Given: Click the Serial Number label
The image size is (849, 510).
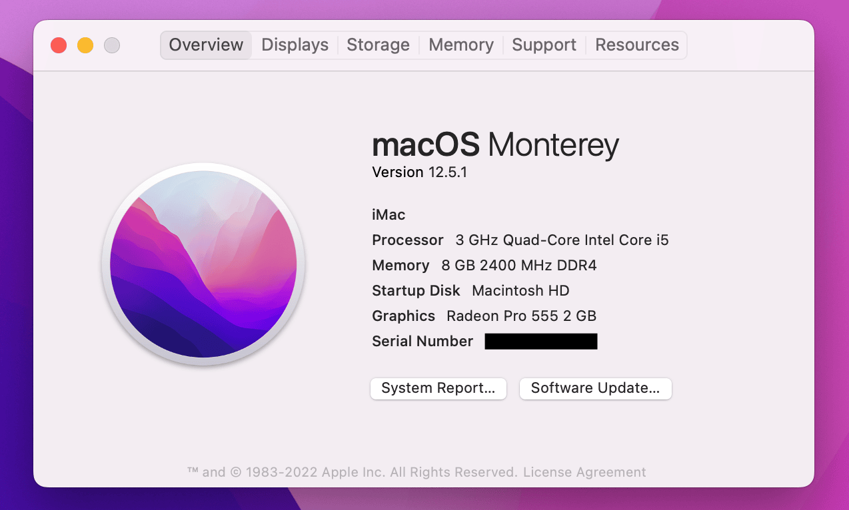Looking at the screenshot, I should point(423,342).
